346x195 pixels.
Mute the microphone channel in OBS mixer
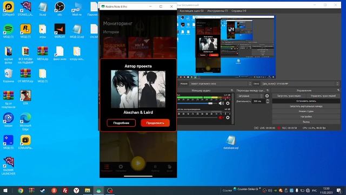(x=221, y=103)
